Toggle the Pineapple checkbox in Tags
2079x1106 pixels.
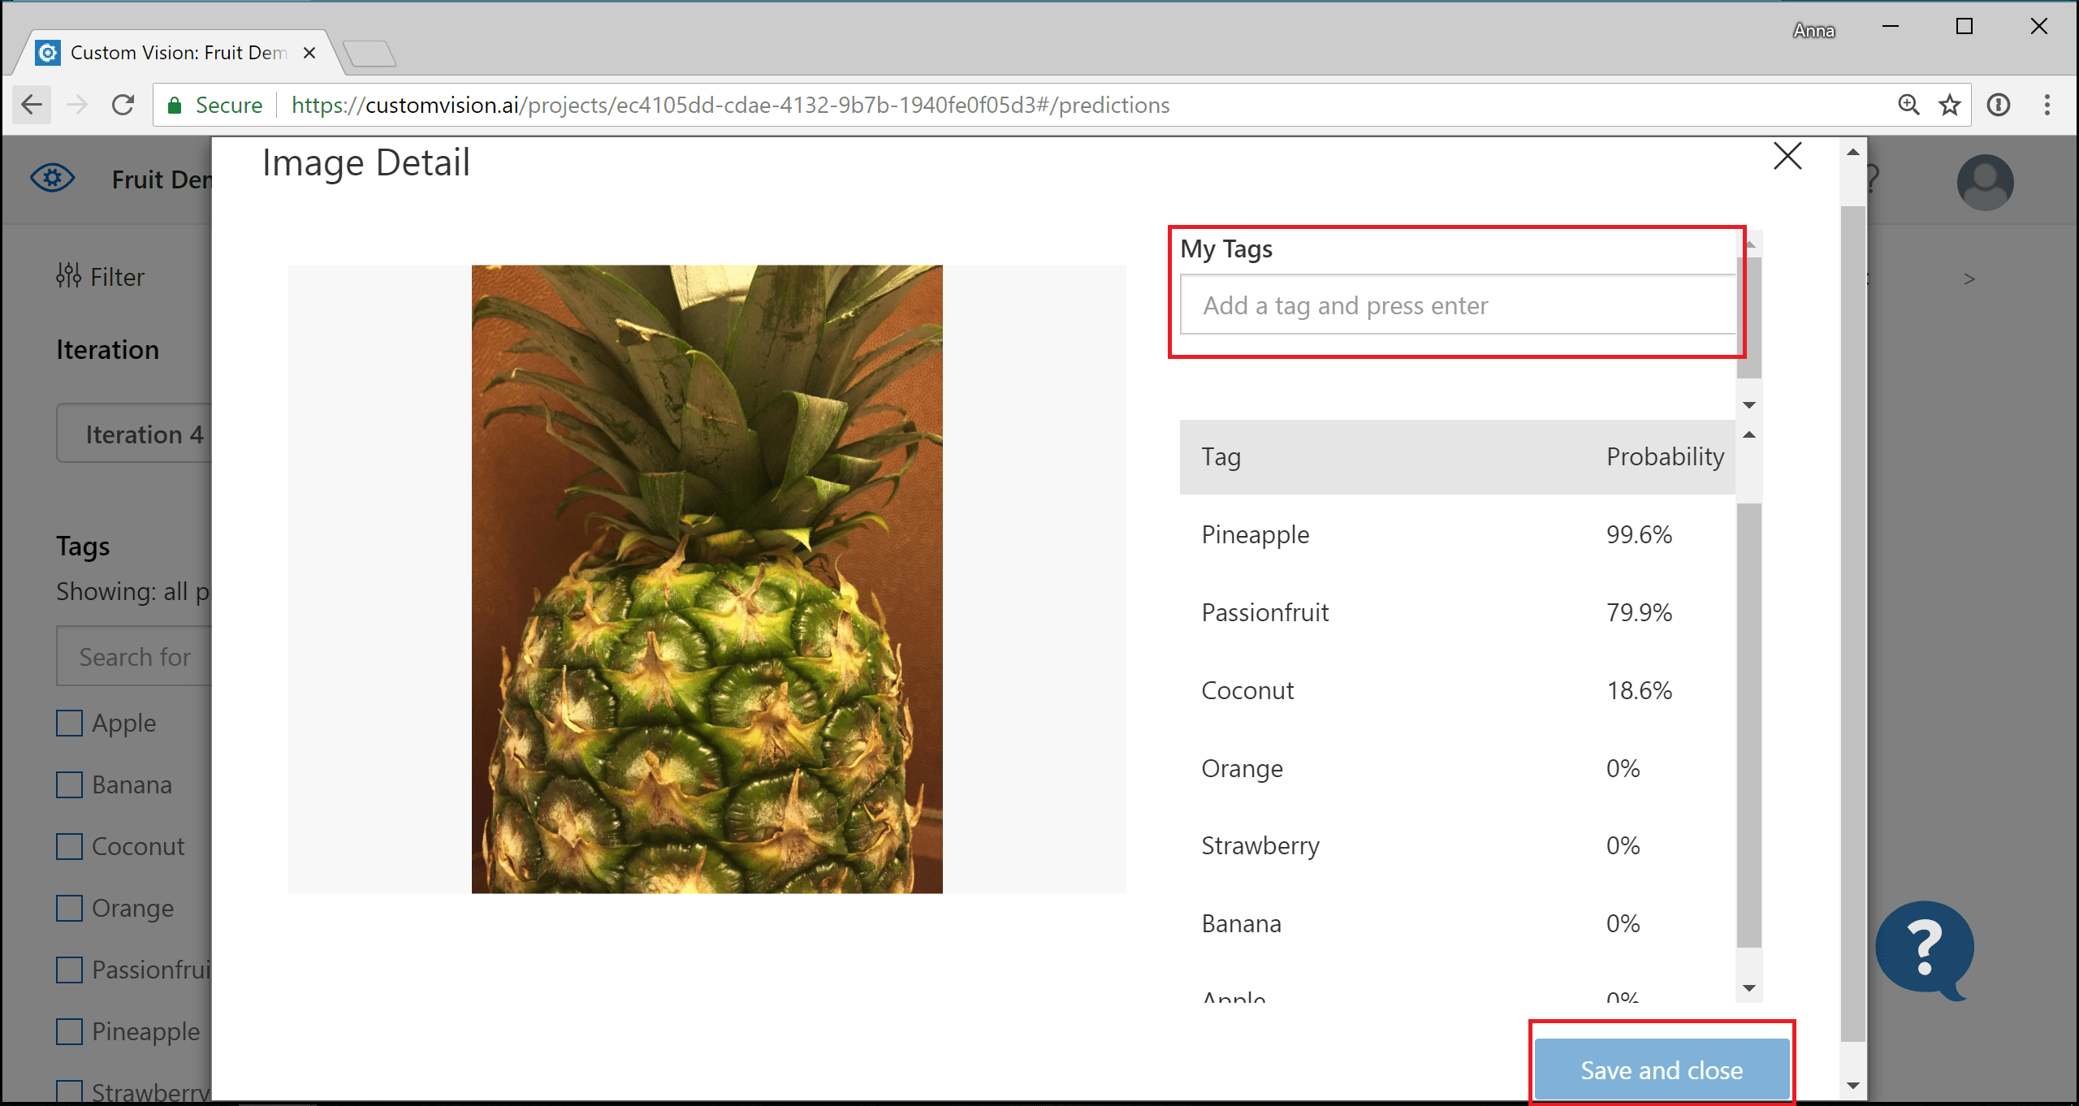coord(70,1032)
